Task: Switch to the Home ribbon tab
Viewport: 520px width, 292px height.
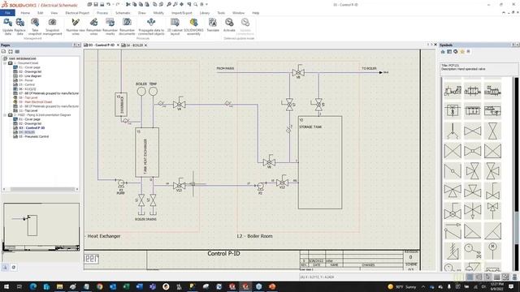Action: click(25, 13)
